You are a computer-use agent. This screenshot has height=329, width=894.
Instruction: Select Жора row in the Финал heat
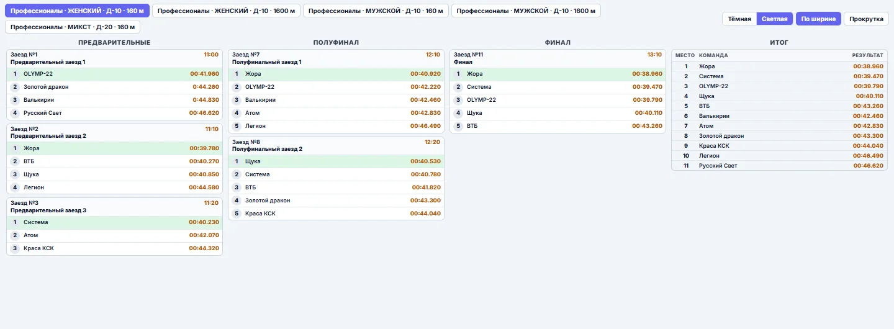558,74
